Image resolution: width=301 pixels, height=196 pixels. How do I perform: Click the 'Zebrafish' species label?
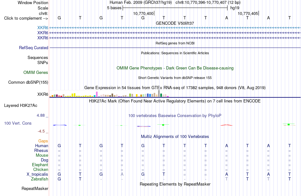click(x=40, y=179)
